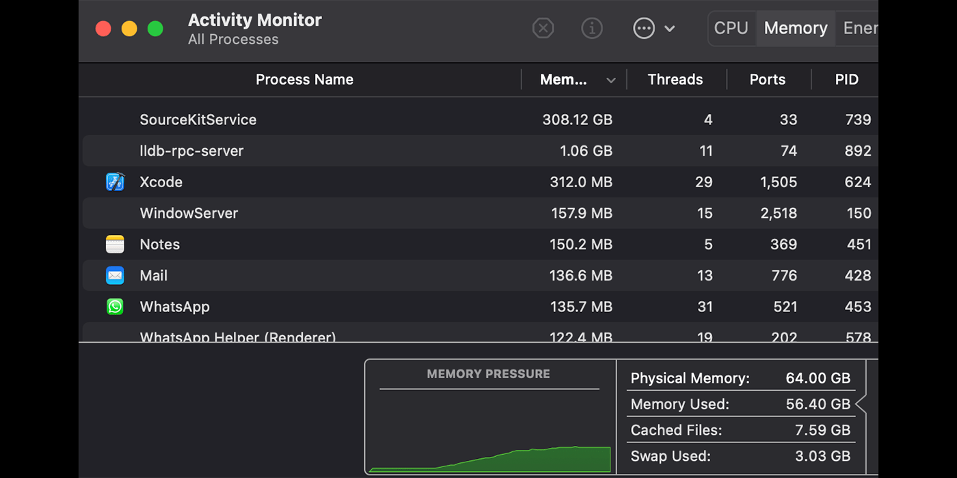Viewport: 957px width, 478px height.
Task: Close the Activity Monitor window
Action: click(x=103, y=29)
